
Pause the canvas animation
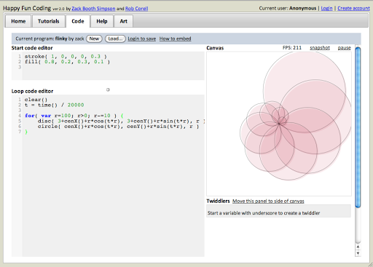click(x=345, y=48)
